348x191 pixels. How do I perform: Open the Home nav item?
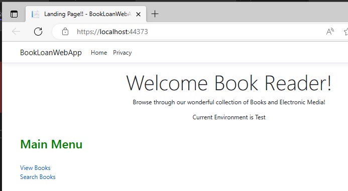(99, 53)
